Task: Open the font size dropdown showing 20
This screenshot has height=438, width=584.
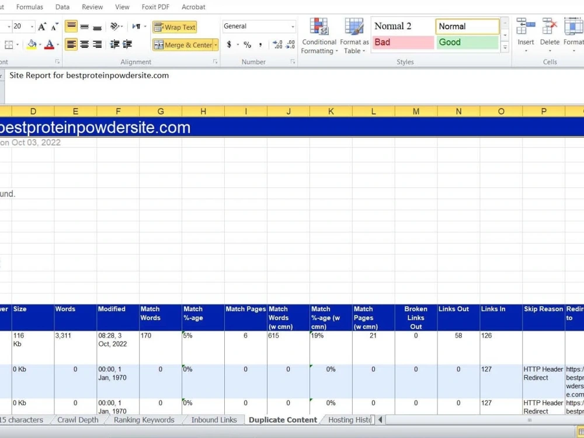Action: pos(32,26)
